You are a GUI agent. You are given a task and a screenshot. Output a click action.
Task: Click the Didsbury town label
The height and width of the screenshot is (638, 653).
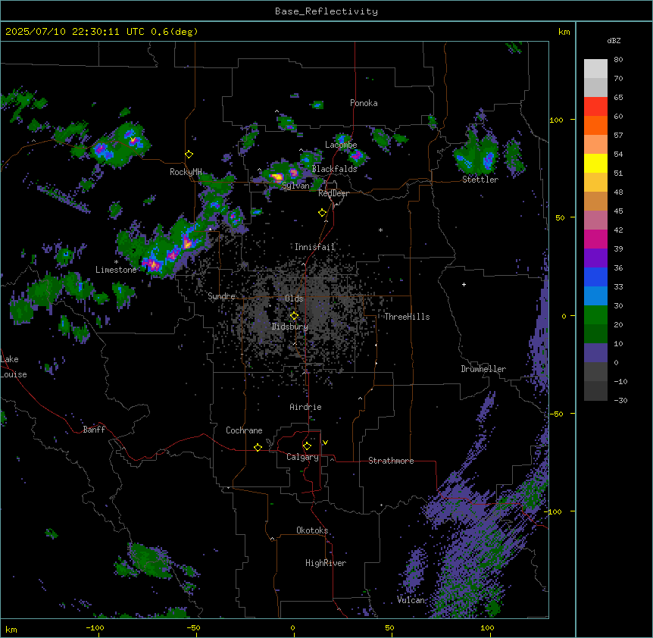coord(290,327)
